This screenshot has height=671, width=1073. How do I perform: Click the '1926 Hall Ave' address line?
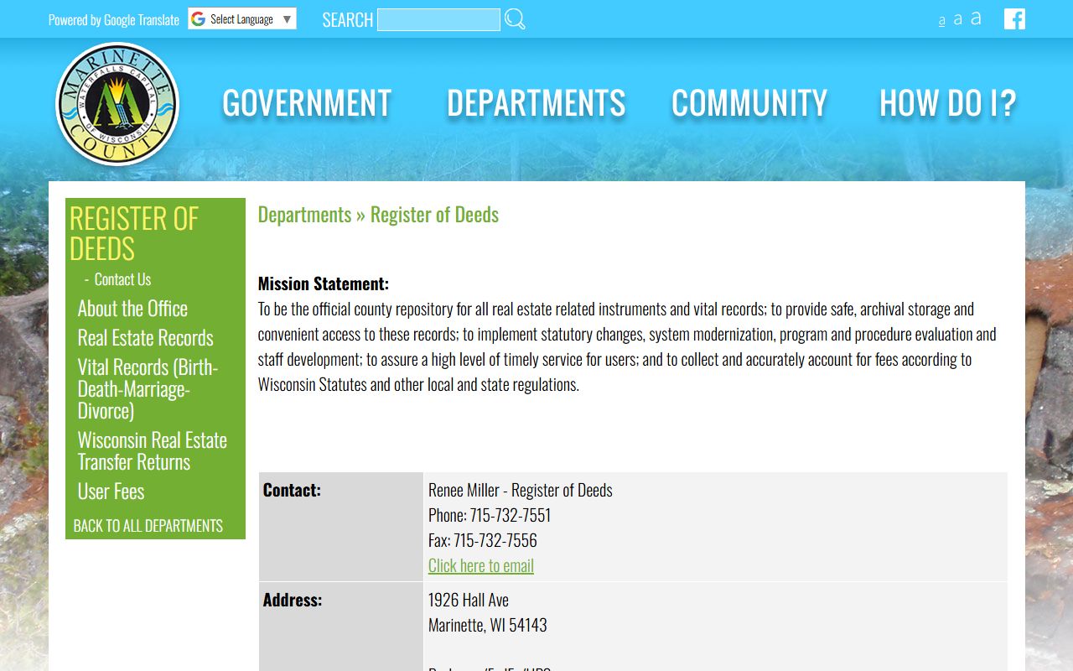[x=469, y=600]
